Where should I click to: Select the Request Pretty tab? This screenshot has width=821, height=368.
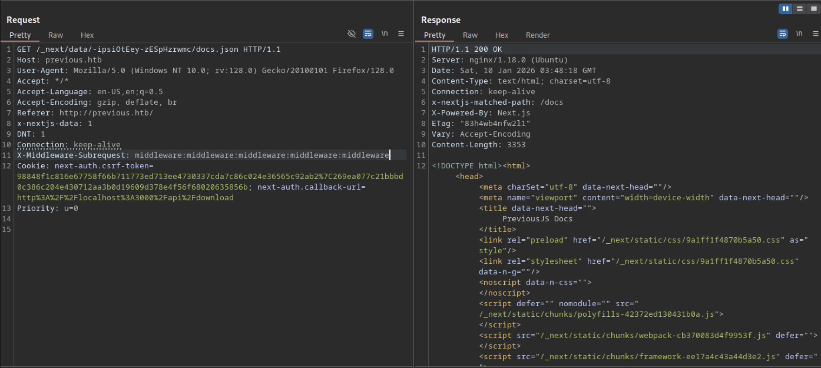click(x=20, y=35)
